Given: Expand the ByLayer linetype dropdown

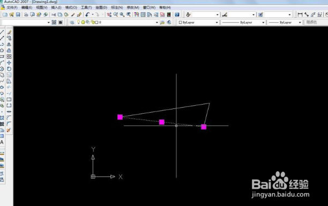Looking at the screenshot, I should click(x=263, y=22).
